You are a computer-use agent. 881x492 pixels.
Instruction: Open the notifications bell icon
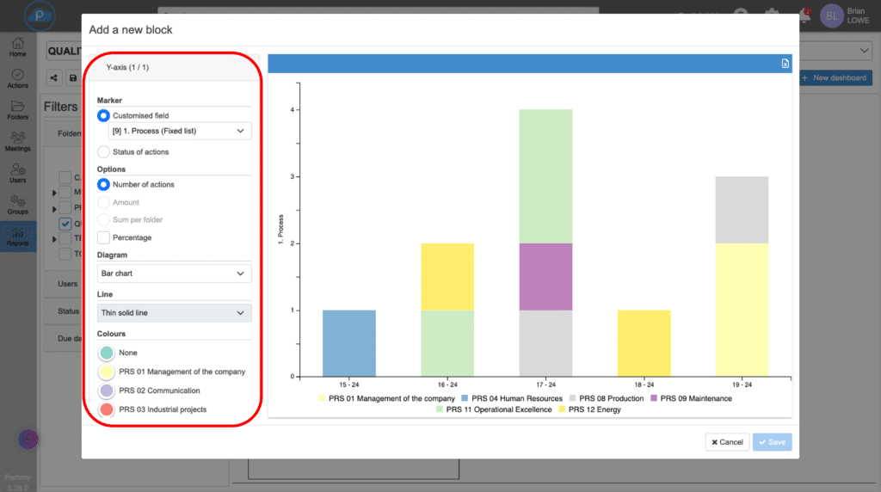pos(803,15)
